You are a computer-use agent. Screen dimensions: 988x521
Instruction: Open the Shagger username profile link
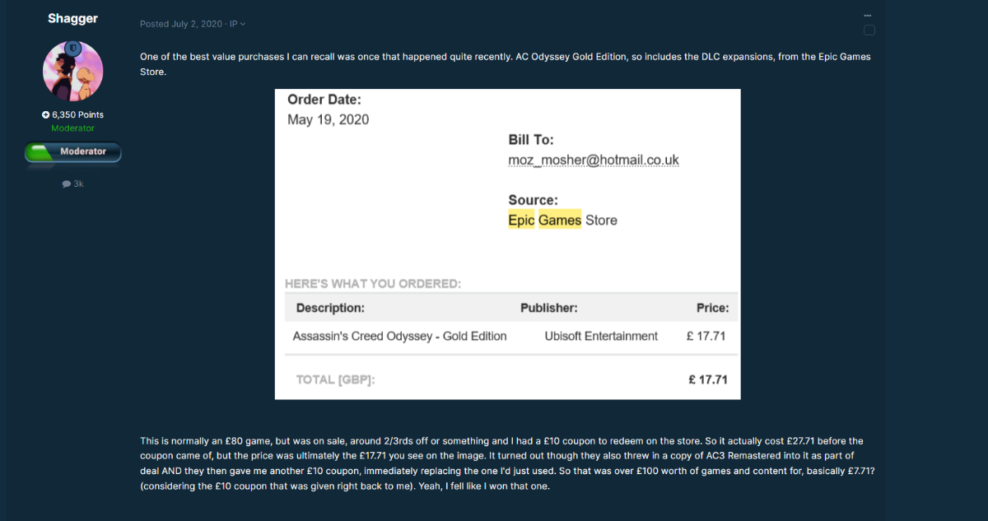pyautogui.click(x=72, y=18)
